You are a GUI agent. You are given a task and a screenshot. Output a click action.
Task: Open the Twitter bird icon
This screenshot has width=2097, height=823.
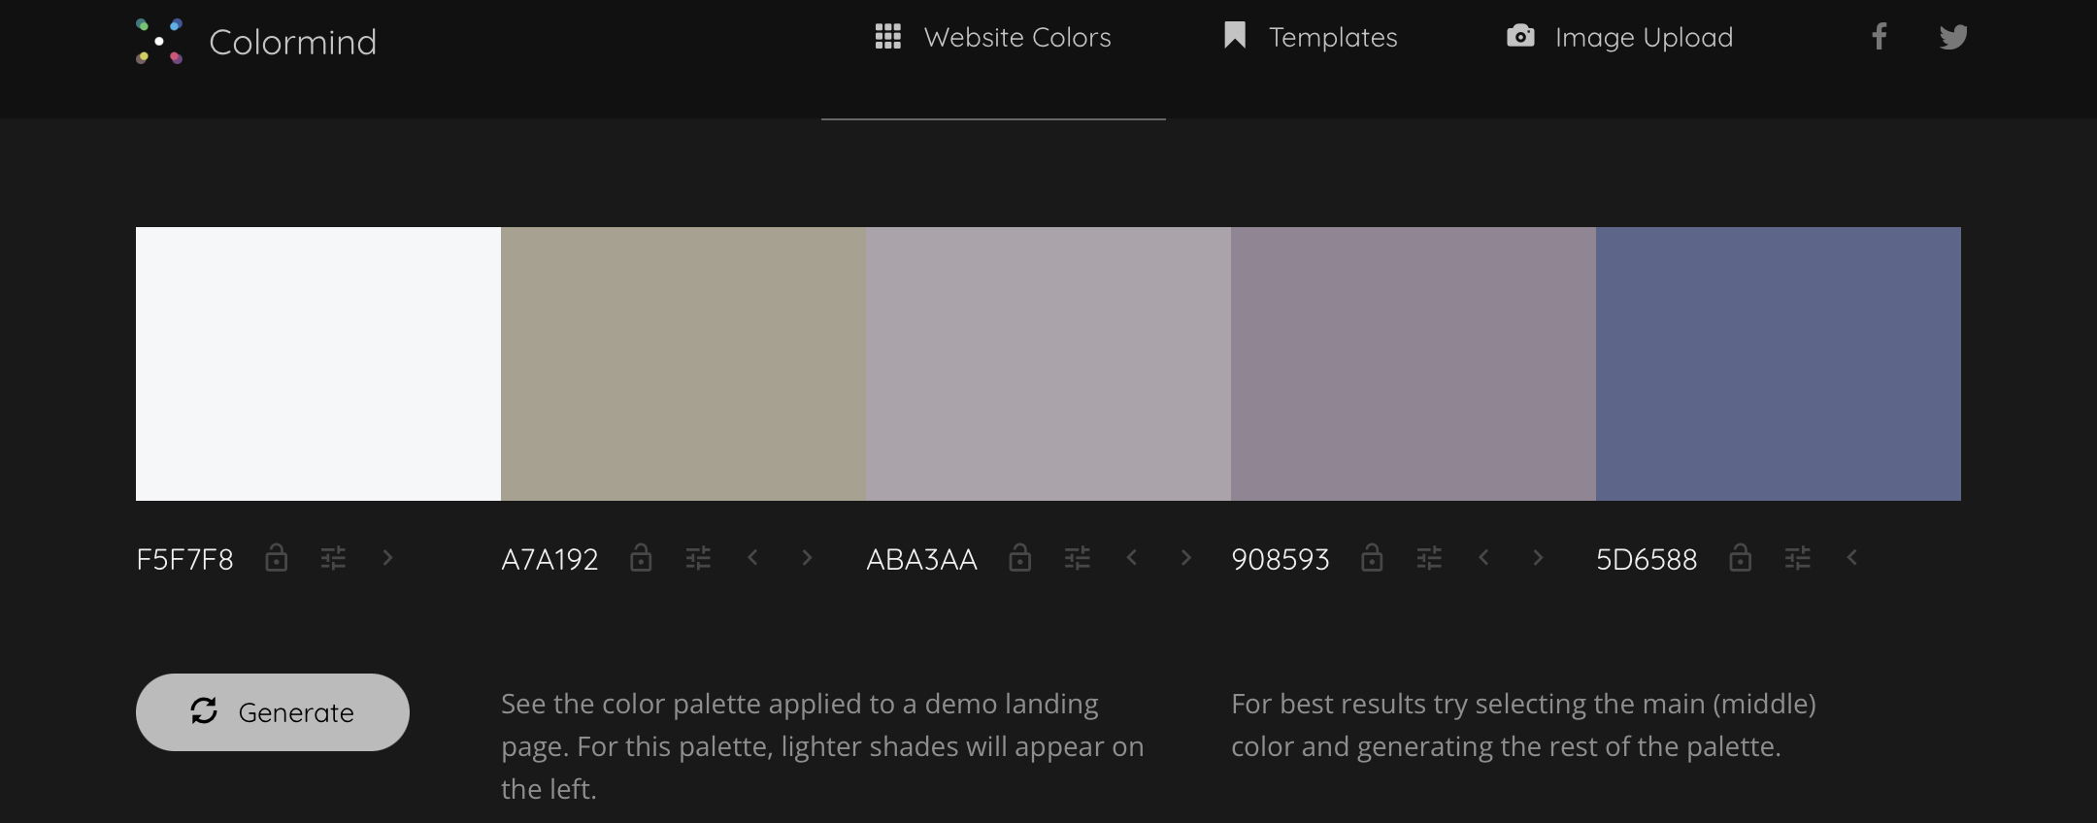coord(1953,37)
